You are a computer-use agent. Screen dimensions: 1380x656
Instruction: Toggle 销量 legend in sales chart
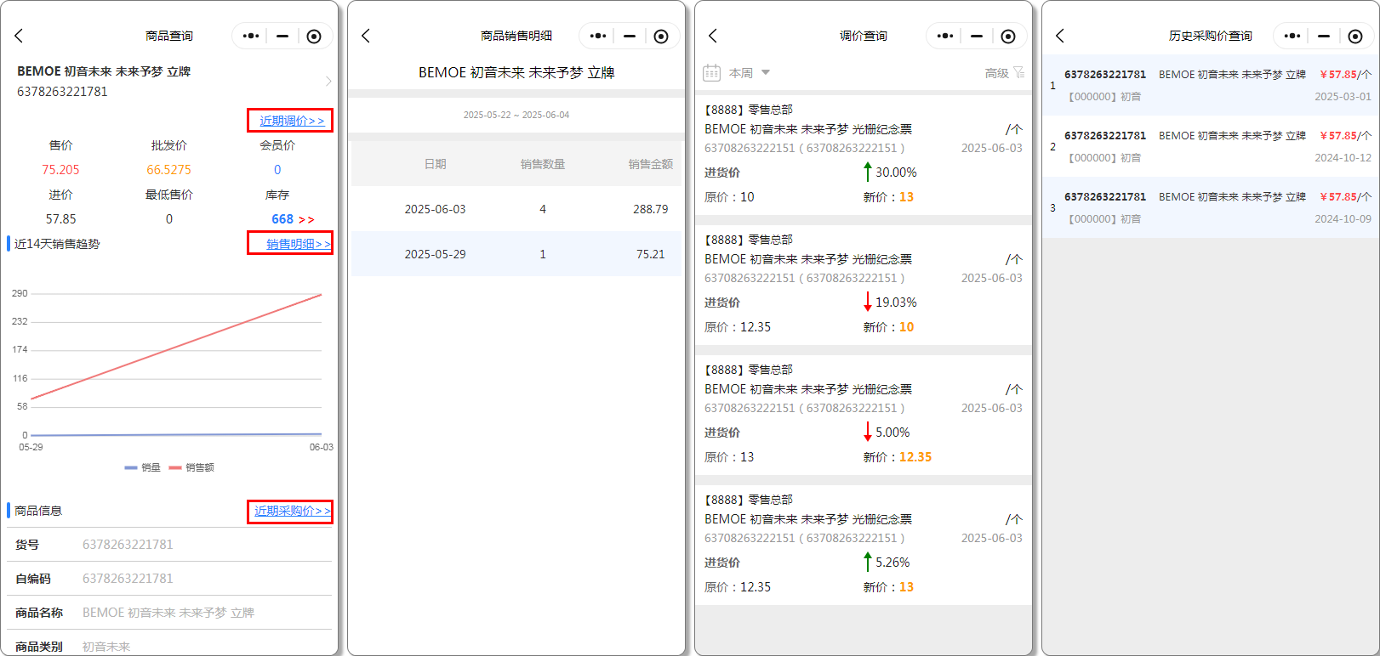coord(142,467)
